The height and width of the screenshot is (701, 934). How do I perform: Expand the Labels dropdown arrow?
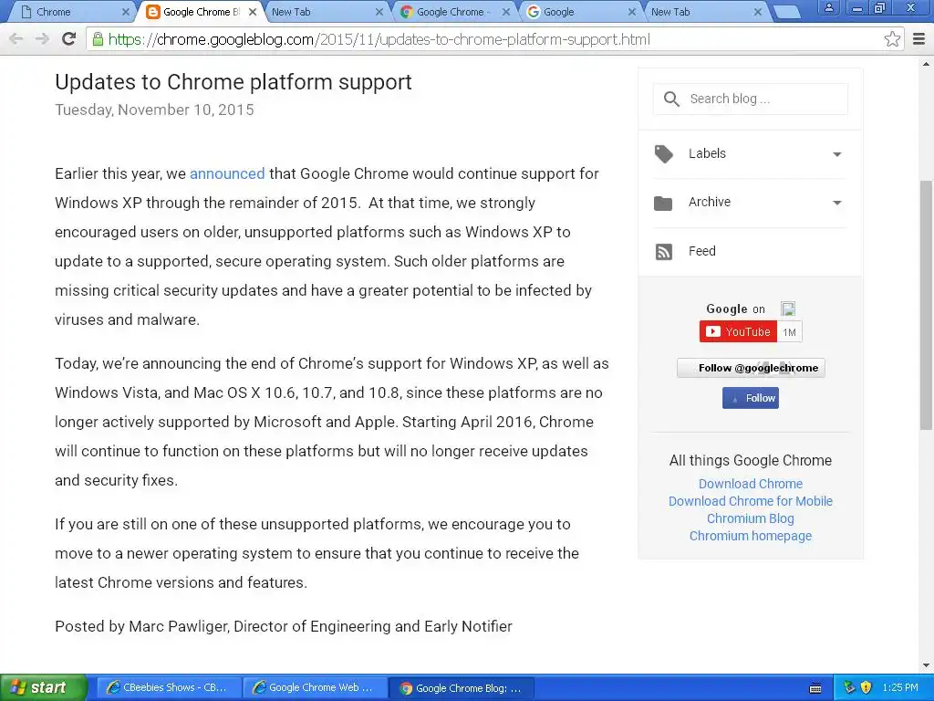[x=837, y=154]
